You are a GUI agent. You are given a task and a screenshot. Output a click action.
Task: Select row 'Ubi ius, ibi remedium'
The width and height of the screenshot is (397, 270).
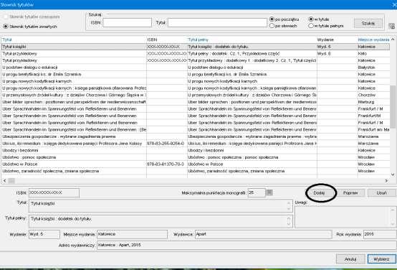tap(195, 144)
